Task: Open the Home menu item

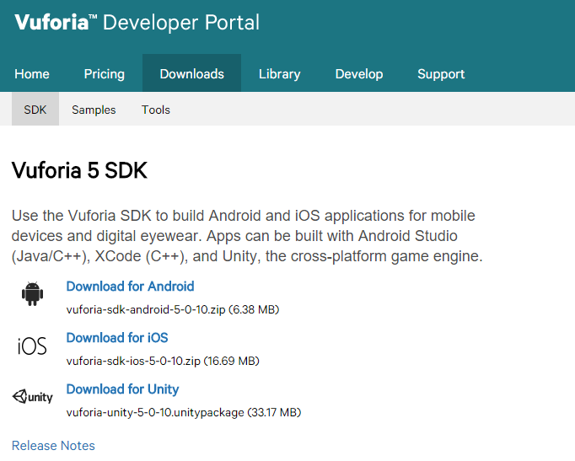Action: [x=32, y=74]
